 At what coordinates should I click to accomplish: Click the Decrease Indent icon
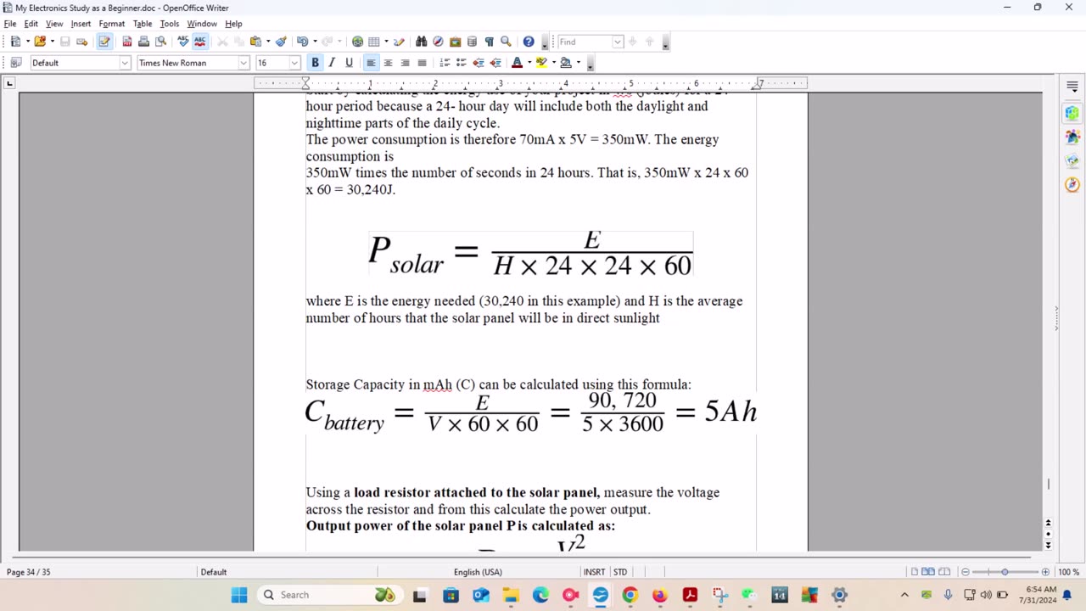pos(479,63)
